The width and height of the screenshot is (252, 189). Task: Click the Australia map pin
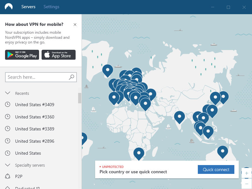[x=222, y=152]
